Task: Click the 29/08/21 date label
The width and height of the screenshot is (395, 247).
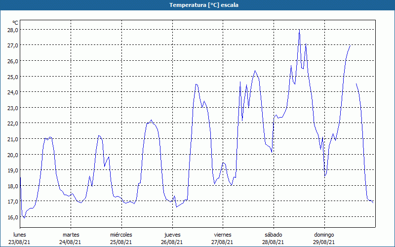Action: pyautogui.click(x=324, y=242)
